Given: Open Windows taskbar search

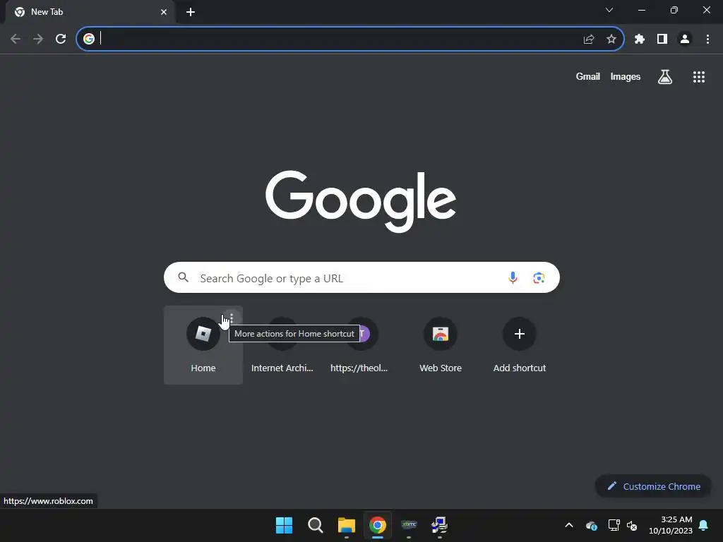Looking at the screenshot, I should click(x=316, y=525).
